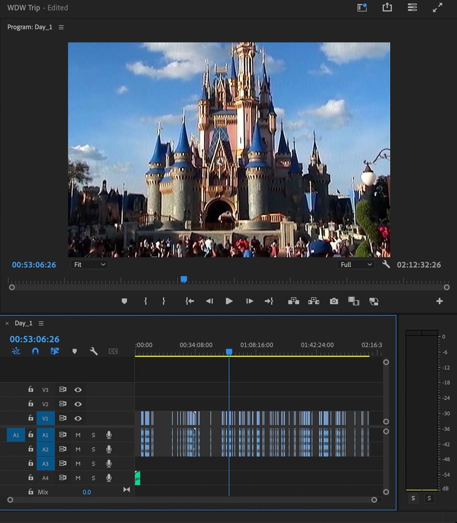The image size is (457, 523).
Task: Open the Program: Day_1 panel menu
Action: point(61,27)
